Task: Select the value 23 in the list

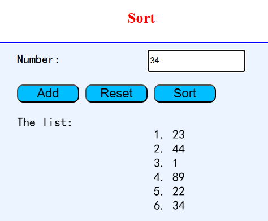Action: tap(179, 135)
